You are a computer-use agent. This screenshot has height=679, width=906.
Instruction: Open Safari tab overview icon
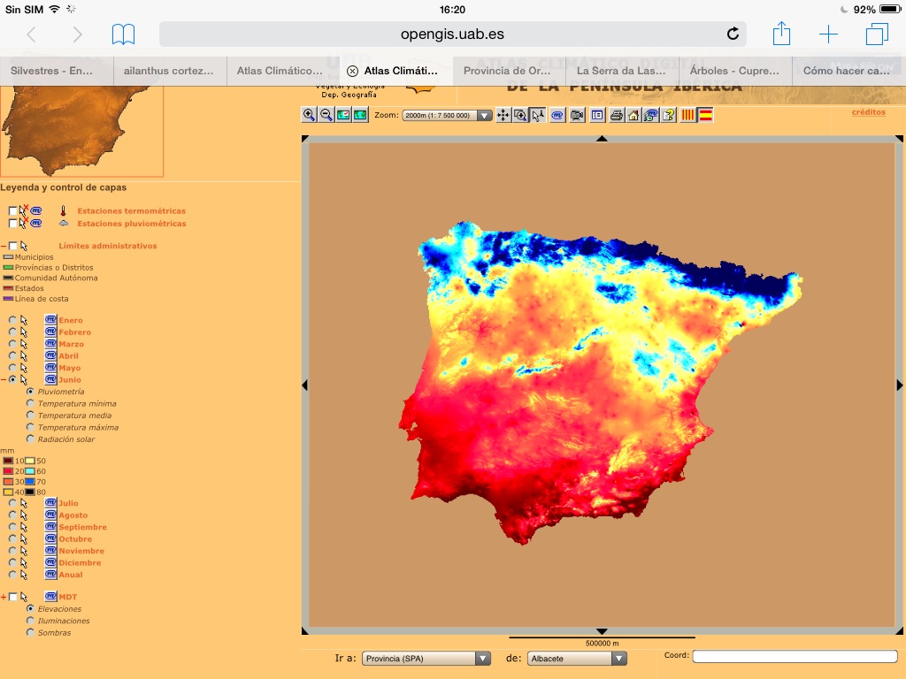[x=877, y=34]
